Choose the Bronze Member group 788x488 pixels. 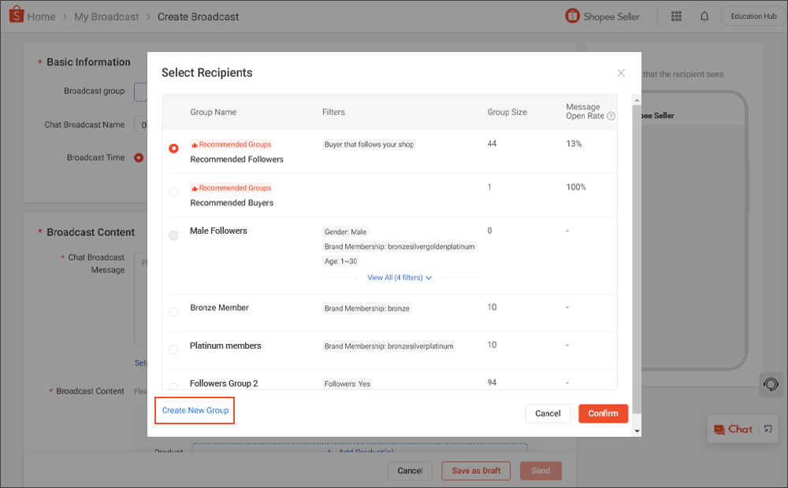(x=173, y=312)
